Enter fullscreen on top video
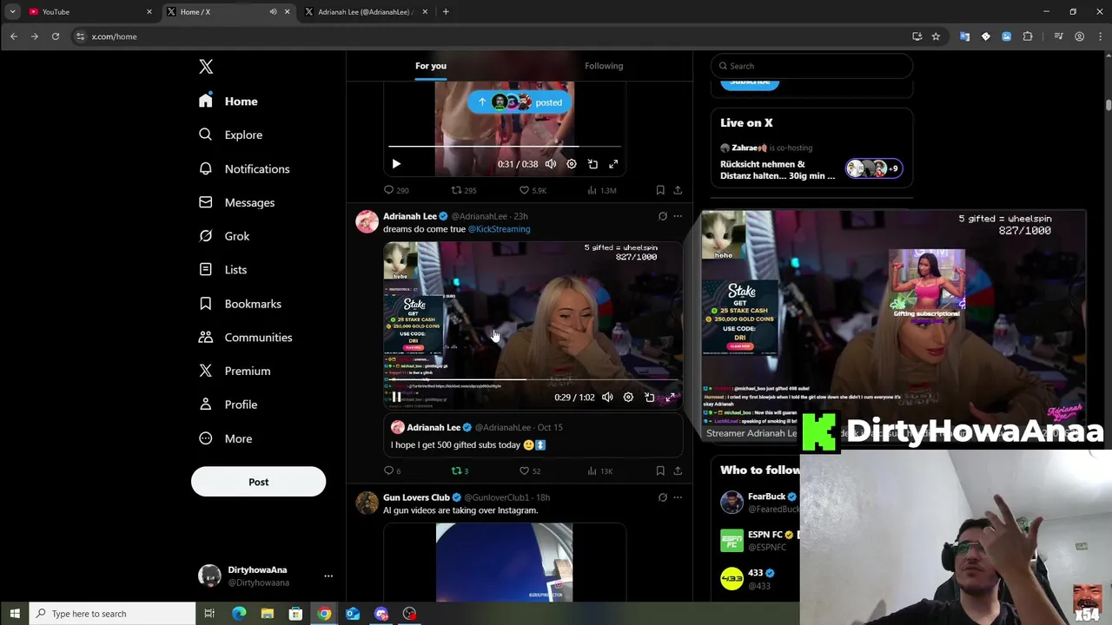 point(613,164)
